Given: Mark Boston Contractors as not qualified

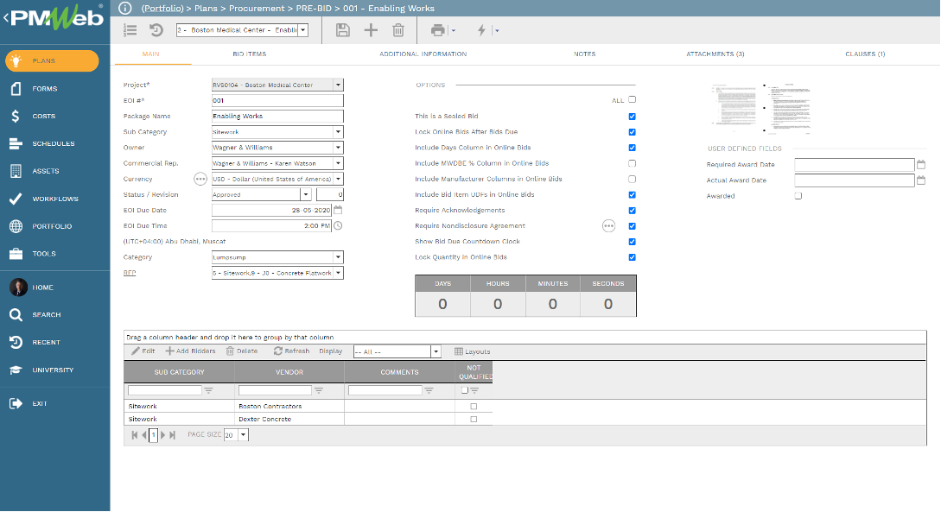Looking at the screenshot, I should [x=474, y=406].
